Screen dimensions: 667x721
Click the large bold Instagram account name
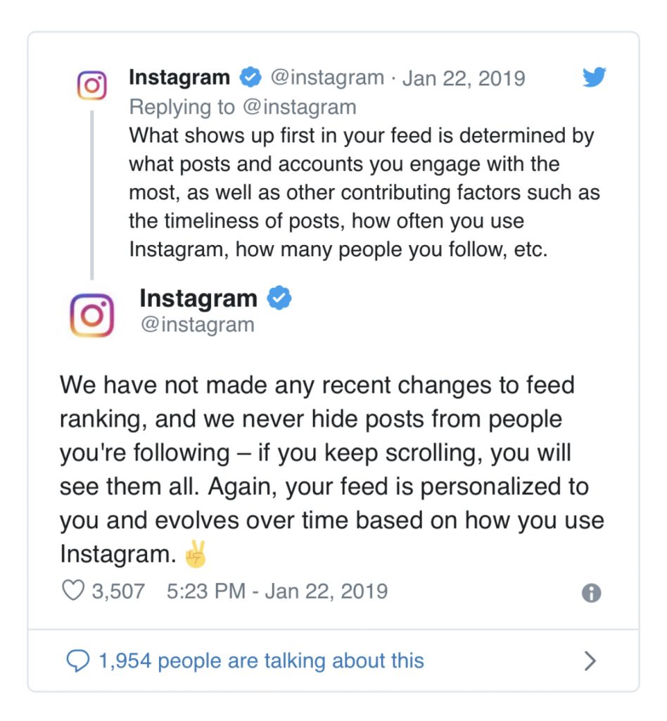[198, 298]
